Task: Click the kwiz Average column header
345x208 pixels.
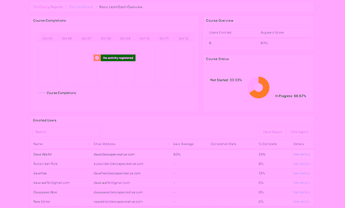Action: pos(183,144)
